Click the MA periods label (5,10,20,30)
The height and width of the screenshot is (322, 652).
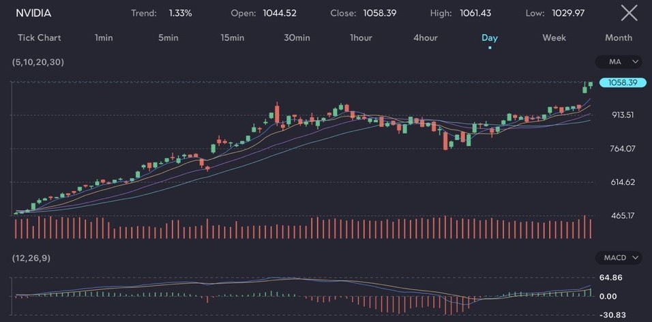(x=38, y=62)
